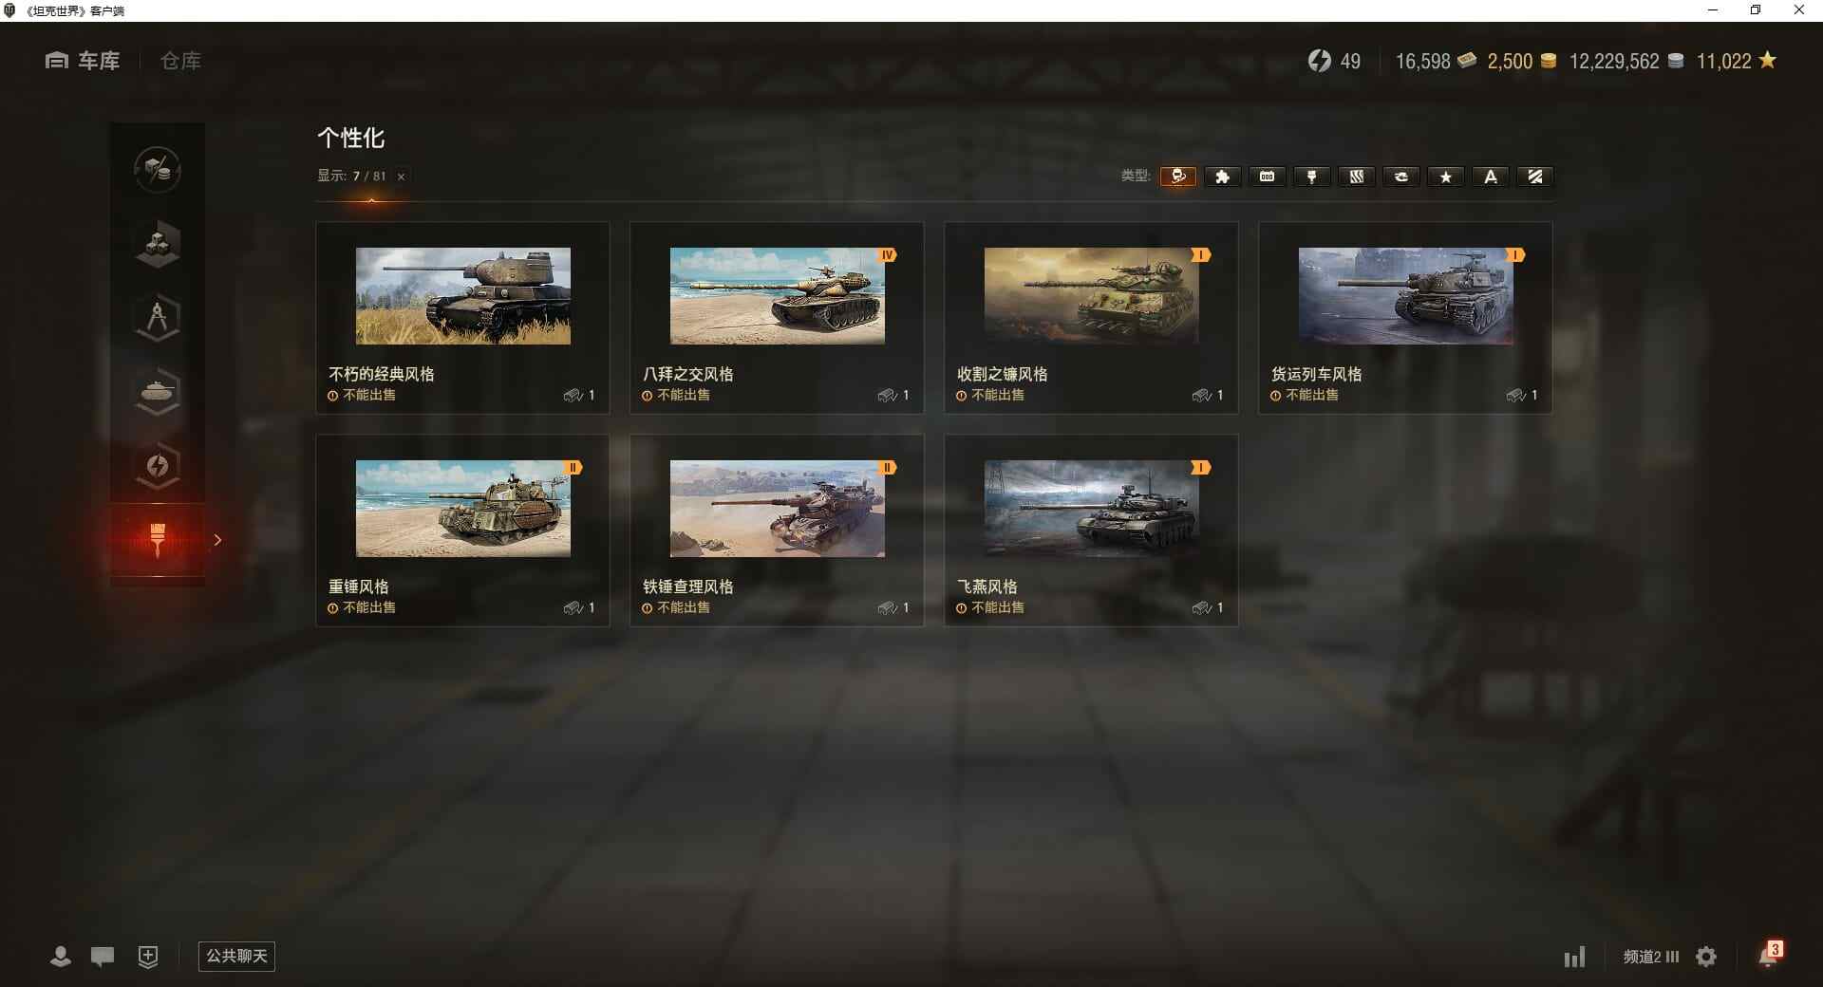Viewport: 1823px width, 987px height.
Task: Toggle the camouflage pattern type filter
Action: [1357, 177]
